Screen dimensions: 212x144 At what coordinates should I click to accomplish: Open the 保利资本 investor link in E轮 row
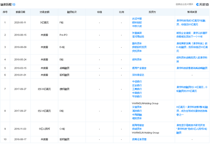pos(137,60)
